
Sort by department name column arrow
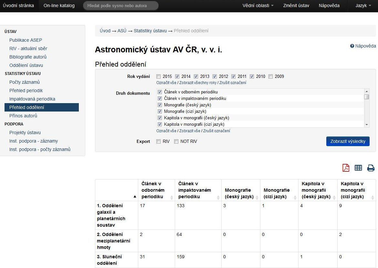[x=135, y=197]
